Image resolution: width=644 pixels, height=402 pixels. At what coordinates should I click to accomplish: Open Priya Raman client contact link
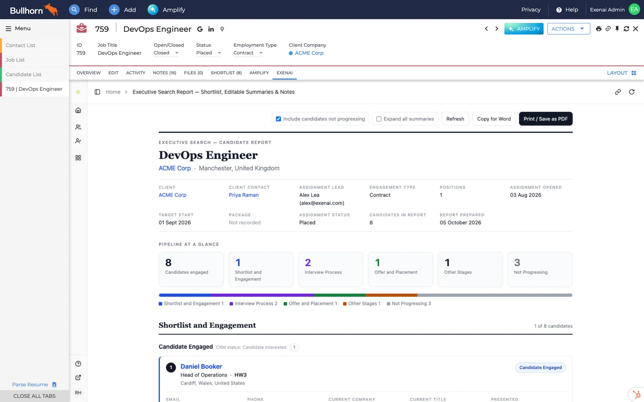(244, 195)
